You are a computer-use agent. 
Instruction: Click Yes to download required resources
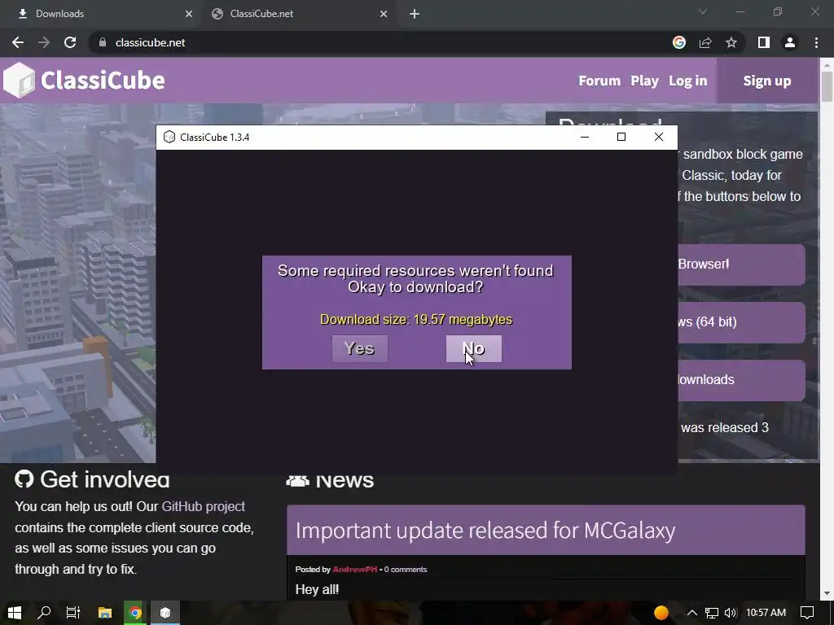tap(360, 348)
